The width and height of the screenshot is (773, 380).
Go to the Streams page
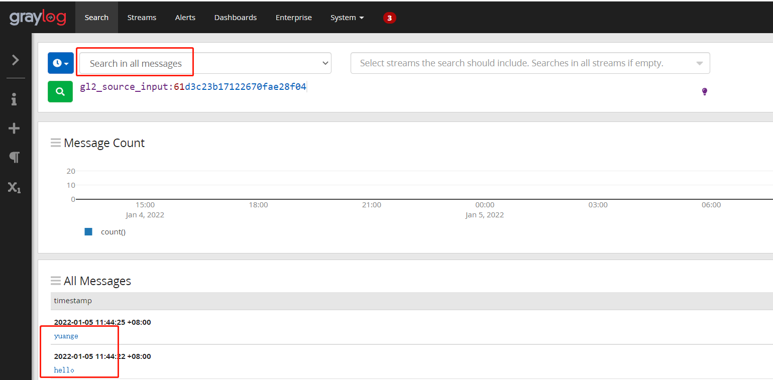142,18
